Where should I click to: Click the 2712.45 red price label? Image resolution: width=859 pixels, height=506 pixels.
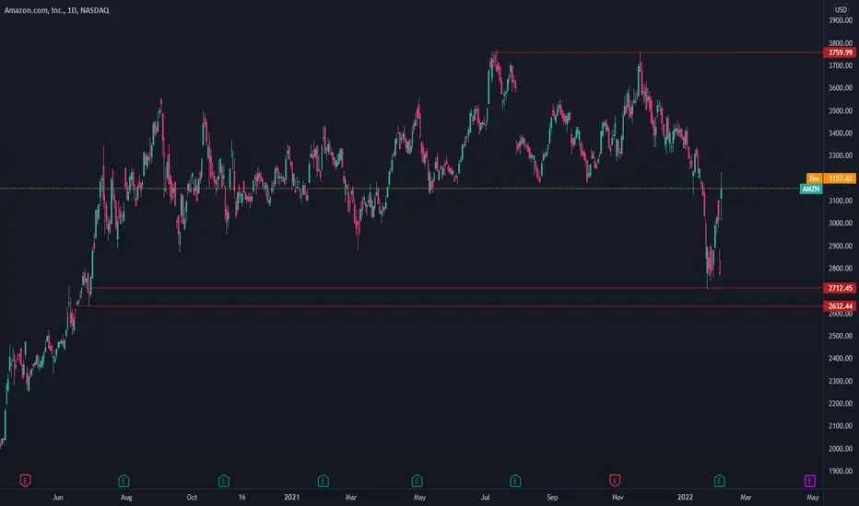840,288
